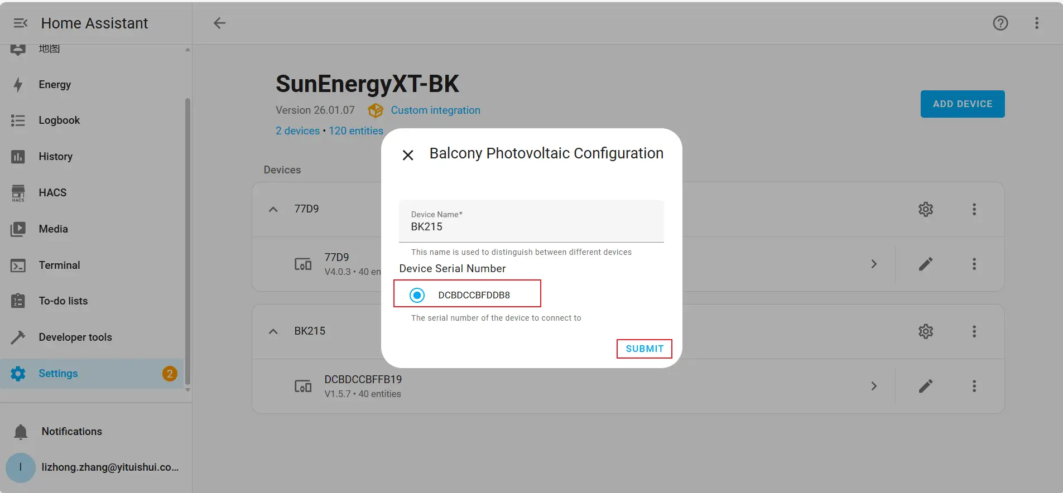Click the Submit button

tap(644, 349)
